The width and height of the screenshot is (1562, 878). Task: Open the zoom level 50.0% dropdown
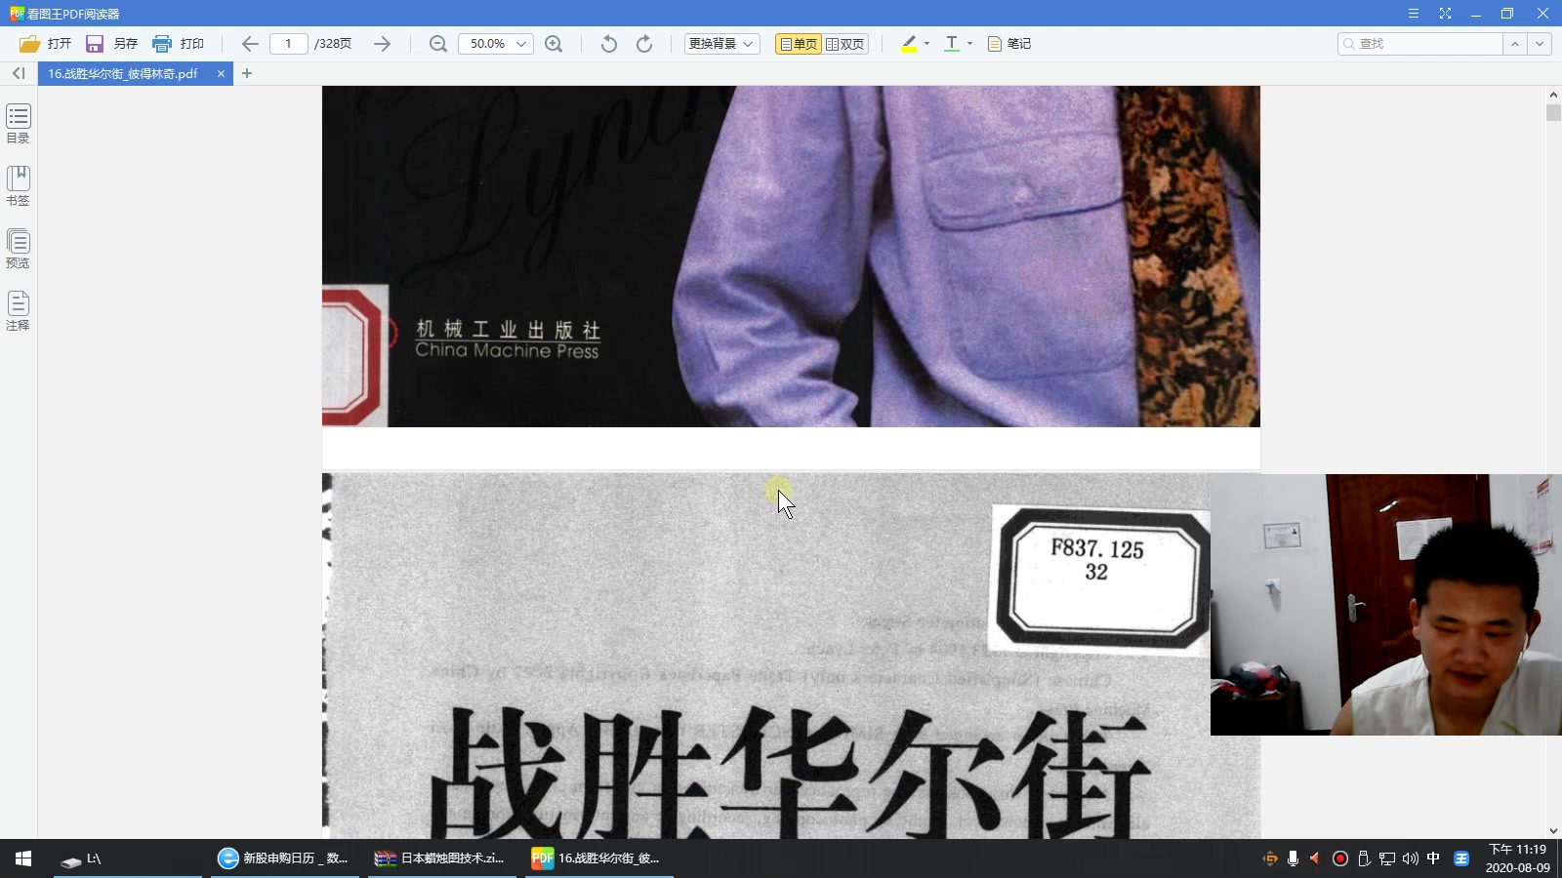(496, 44)
